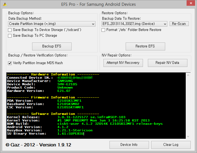
Task: Click the manufacturer value SAMSUNG
Action: click(65, 81)
